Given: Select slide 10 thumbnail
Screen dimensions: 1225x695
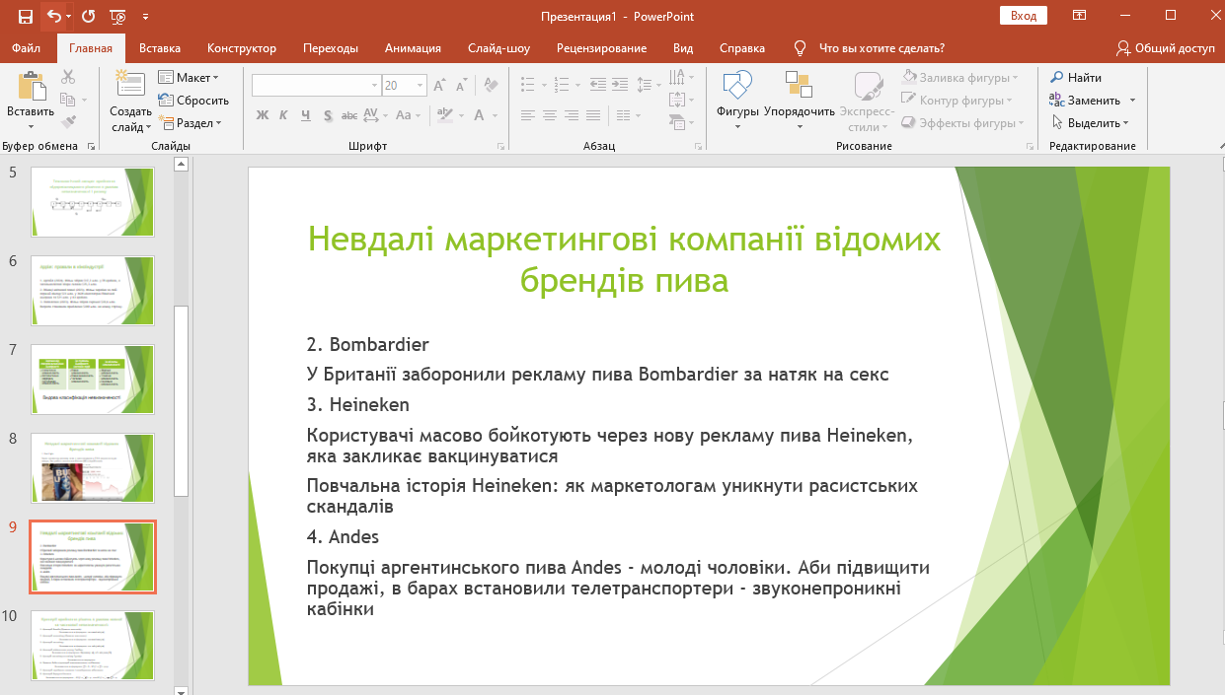Looking at the screenshot, I should 93,645.
